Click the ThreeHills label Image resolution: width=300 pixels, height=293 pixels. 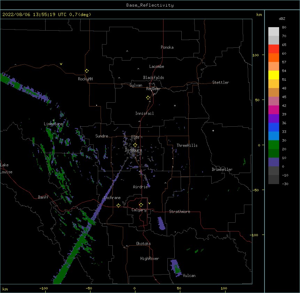[x=187, y=145]
